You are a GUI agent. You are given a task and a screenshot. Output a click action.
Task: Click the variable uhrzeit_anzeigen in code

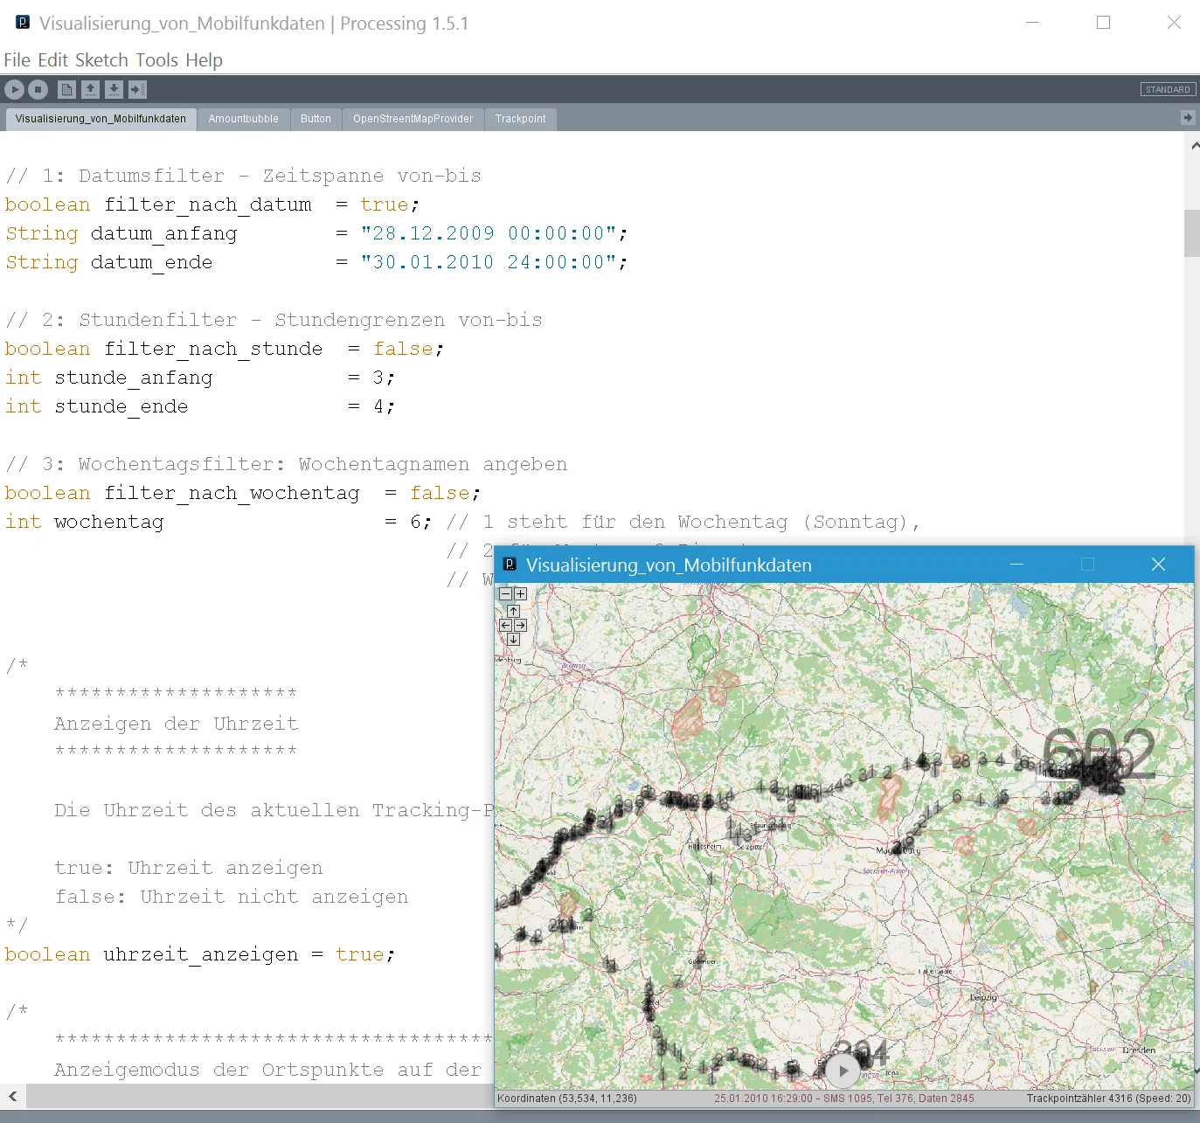[201, 954]
